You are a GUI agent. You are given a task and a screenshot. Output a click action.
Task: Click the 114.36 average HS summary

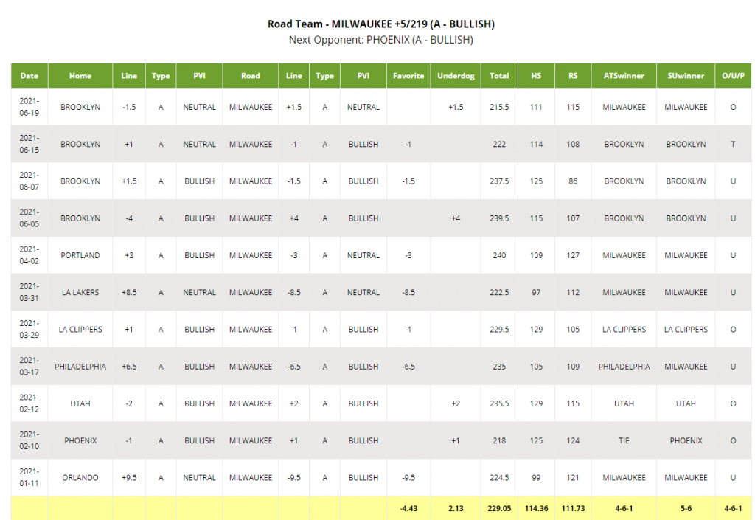[536, 508]
